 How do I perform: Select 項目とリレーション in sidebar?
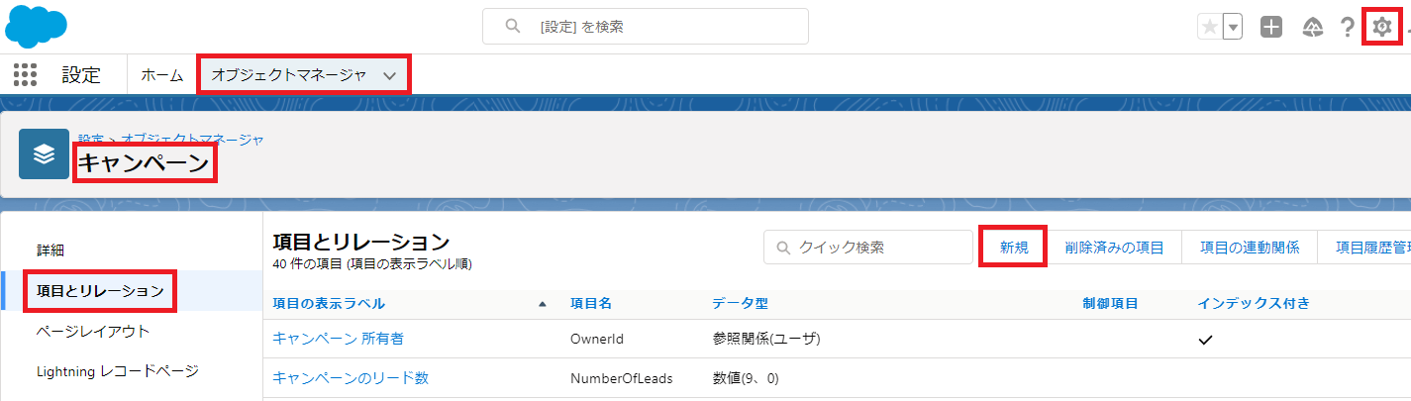pyautogui.click(x=99, y=291)
